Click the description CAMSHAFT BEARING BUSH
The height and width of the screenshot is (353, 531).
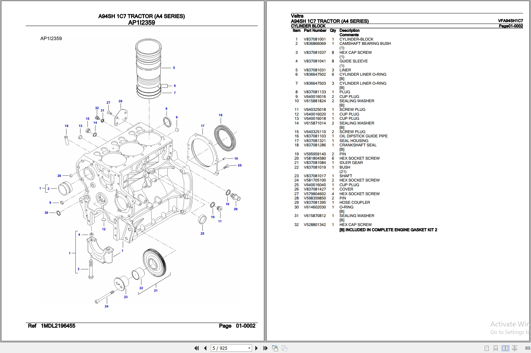pyautogui.click(x=365, y=44)
